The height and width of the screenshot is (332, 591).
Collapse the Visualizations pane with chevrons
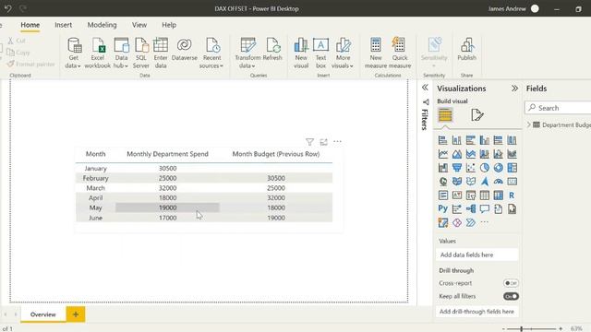(514, 89)
